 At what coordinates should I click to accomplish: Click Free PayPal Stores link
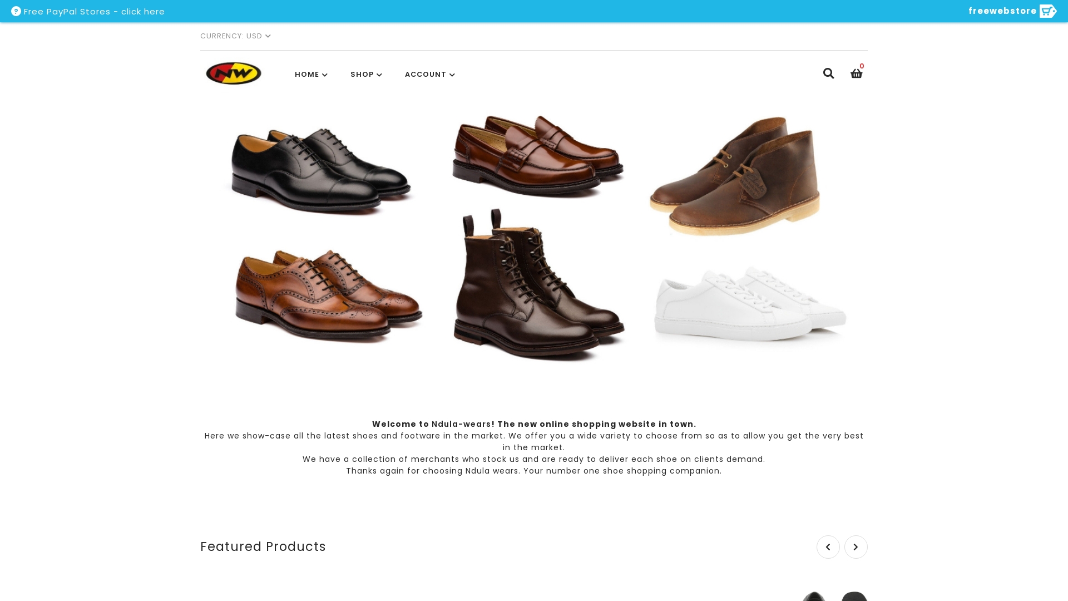click(x=94, y=12)
